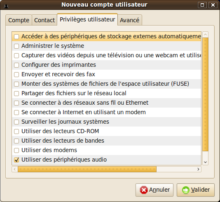Confirm with the Valider button
Viewport: 220px width, 202px height.
[x=196, y=190]
